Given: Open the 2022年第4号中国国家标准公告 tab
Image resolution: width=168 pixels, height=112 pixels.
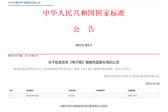Looking at the screenshot, I should pyautogui.click(x=24, y=3).
